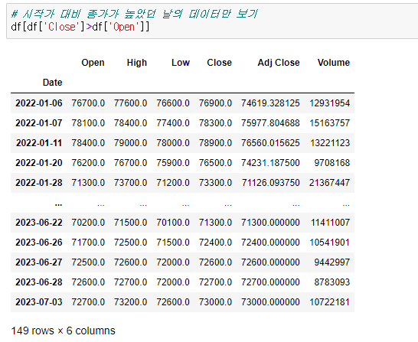Click Volume value 13221123
Viewport: 418px width, 342px height.
(x=330, y=143)
